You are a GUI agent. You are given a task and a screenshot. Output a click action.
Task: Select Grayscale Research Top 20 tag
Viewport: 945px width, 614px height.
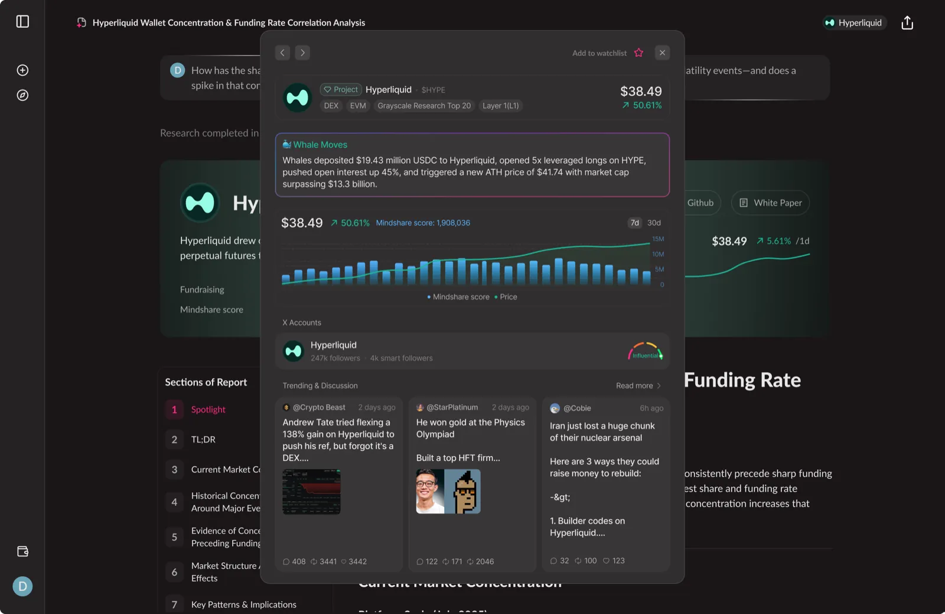(424, 106)
